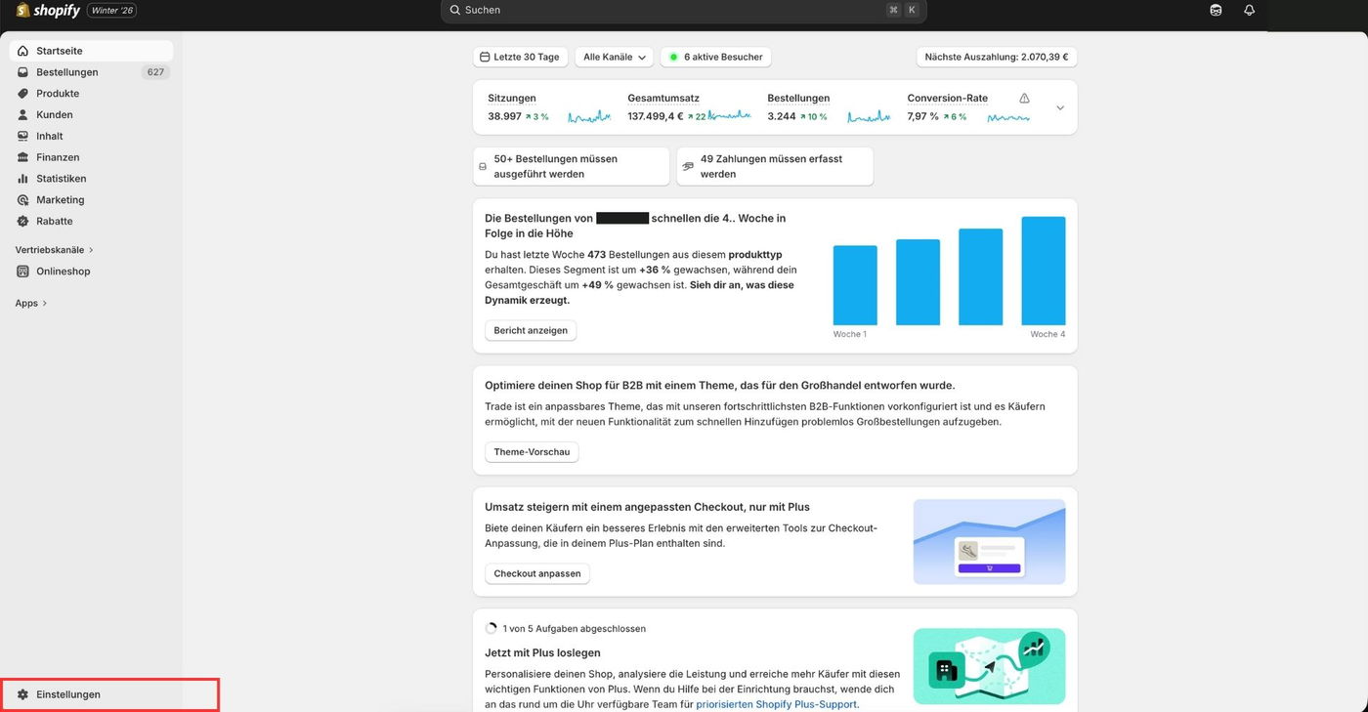The image size is (1368, 712).
Task: Go to the Rabatte discounts icon
Action: click(23, 221)
